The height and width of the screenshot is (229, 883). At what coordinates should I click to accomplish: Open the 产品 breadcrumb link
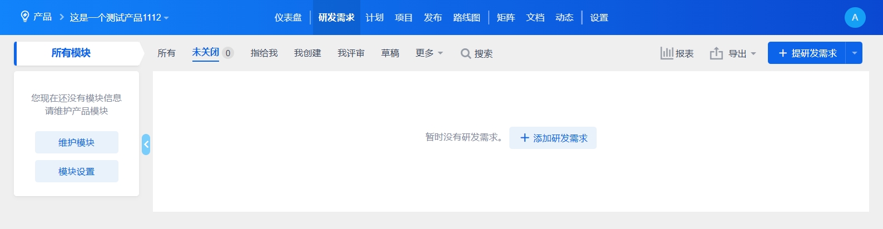click(42, 17)
